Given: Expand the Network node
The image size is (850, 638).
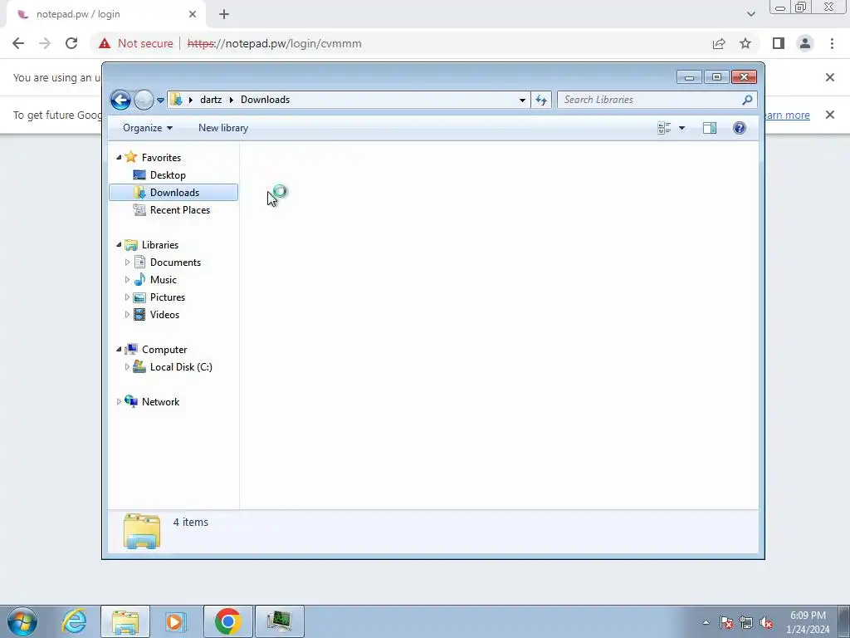Looking at the screenshot, I should 119,402.
